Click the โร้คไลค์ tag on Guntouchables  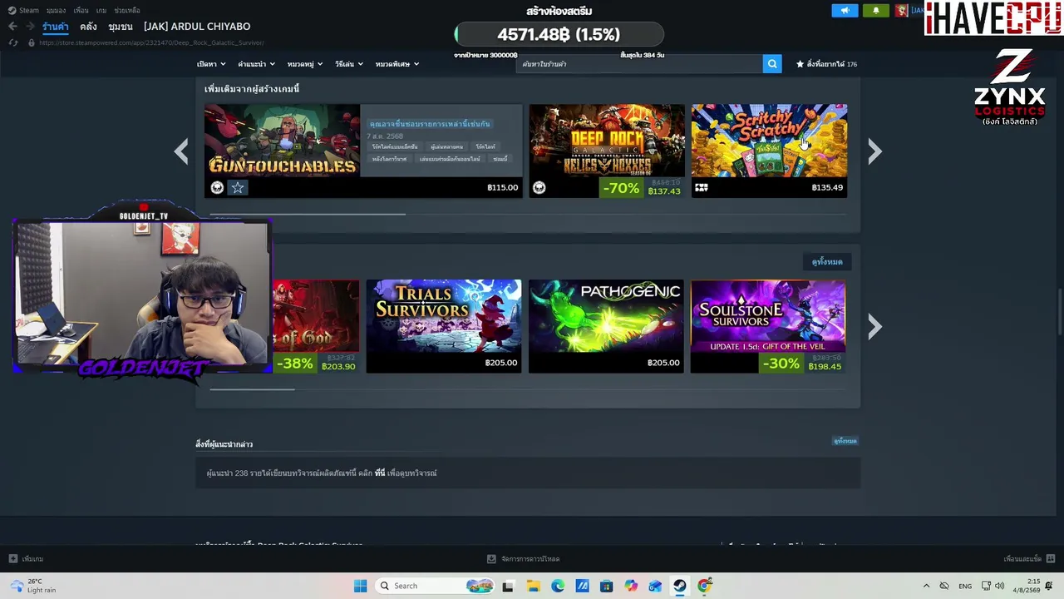pyautogui.click(x=485, y=146)
